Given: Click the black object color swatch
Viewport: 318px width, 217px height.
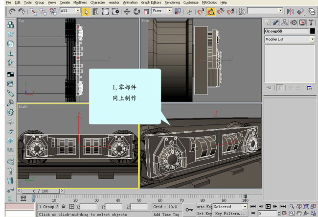Looking at the screenshot, I should (x=313, y=31).
